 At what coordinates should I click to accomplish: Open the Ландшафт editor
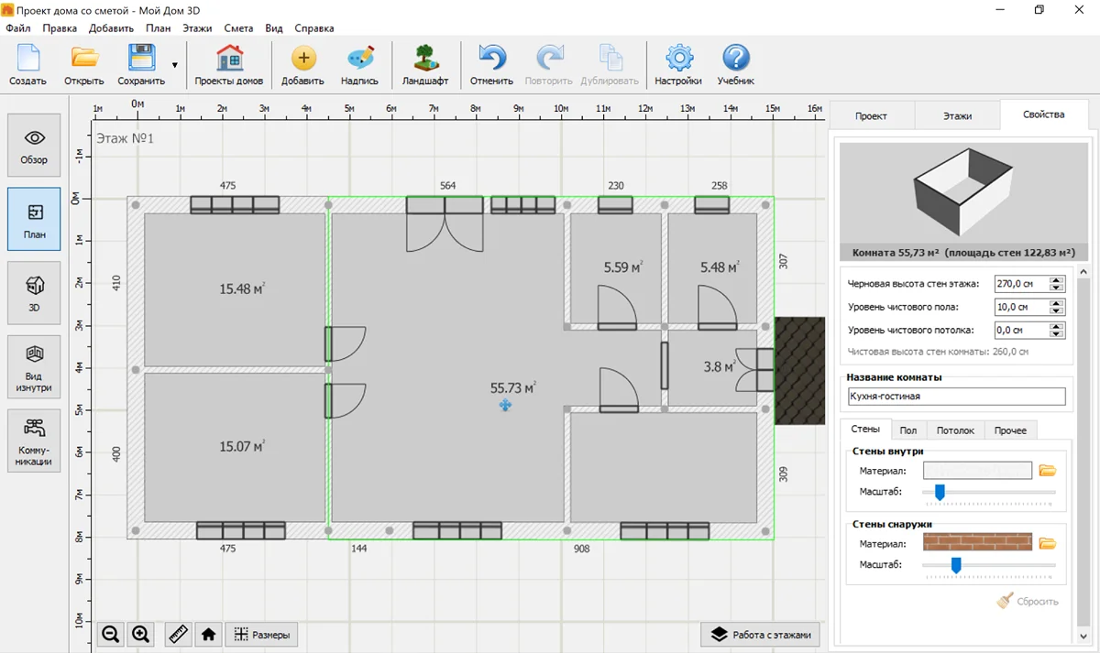tap(425, 64)
